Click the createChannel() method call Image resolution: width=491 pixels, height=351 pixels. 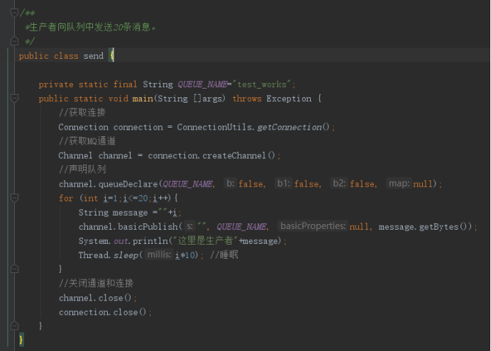[x=238, y=155]
